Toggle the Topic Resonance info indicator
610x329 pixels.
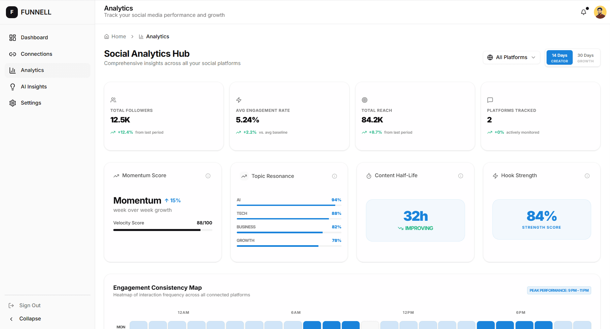335,176
